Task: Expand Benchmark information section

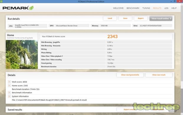Action: tap(9, 93)
